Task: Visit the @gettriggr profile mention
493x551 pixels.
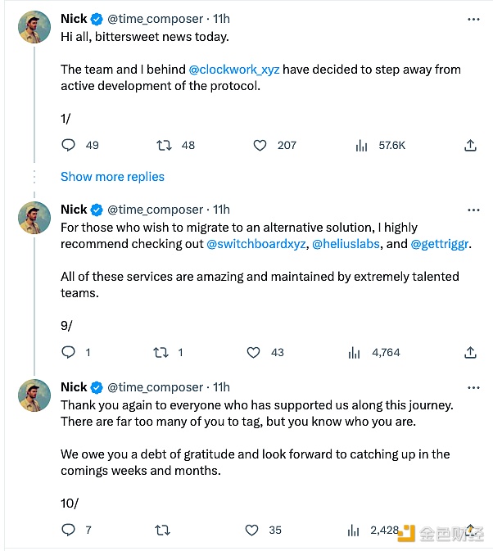Action: point(440,244)
